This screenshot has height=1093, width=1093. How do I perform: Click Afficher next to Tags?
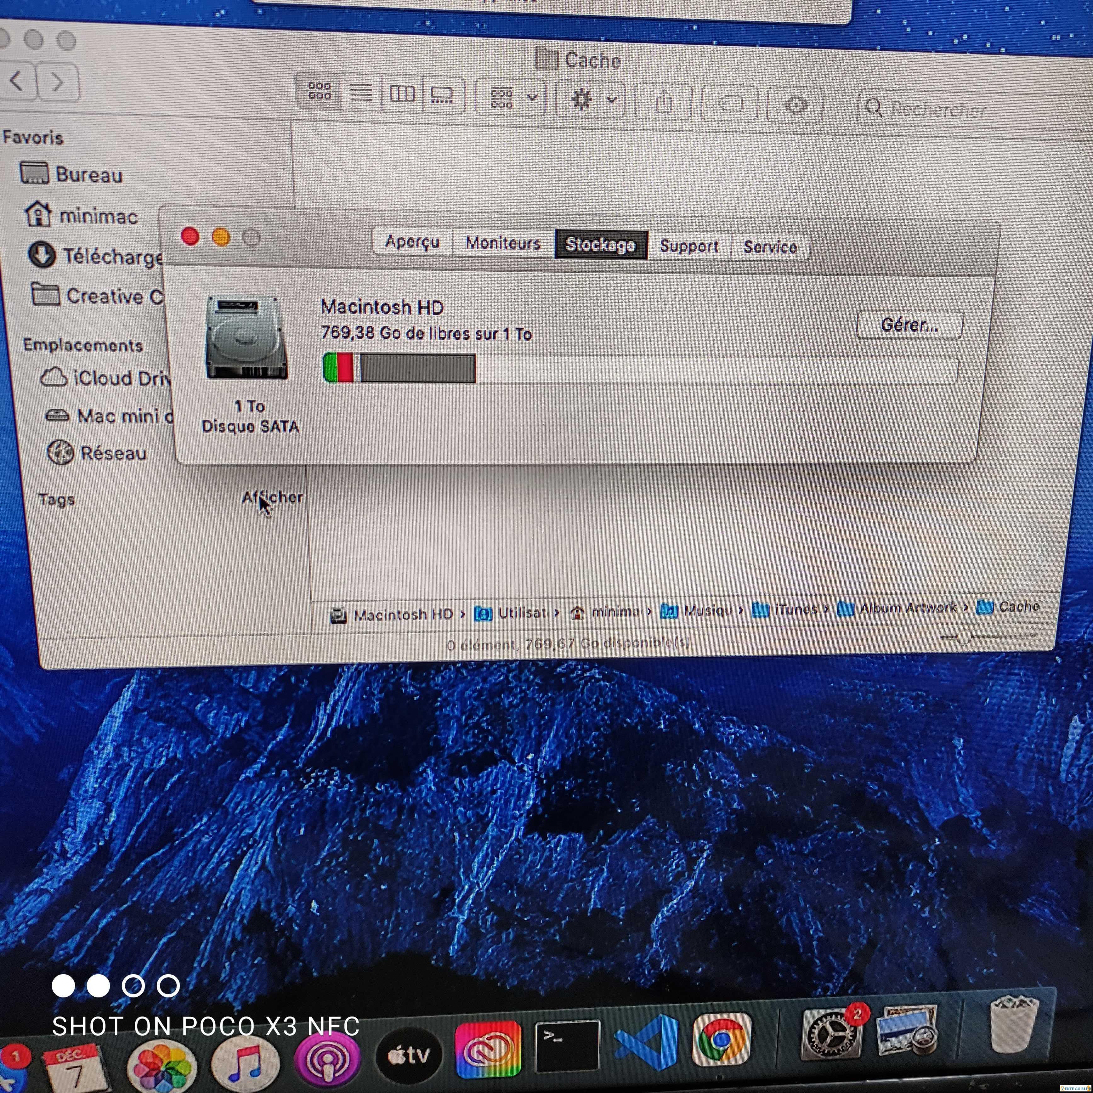click(272, 497)
